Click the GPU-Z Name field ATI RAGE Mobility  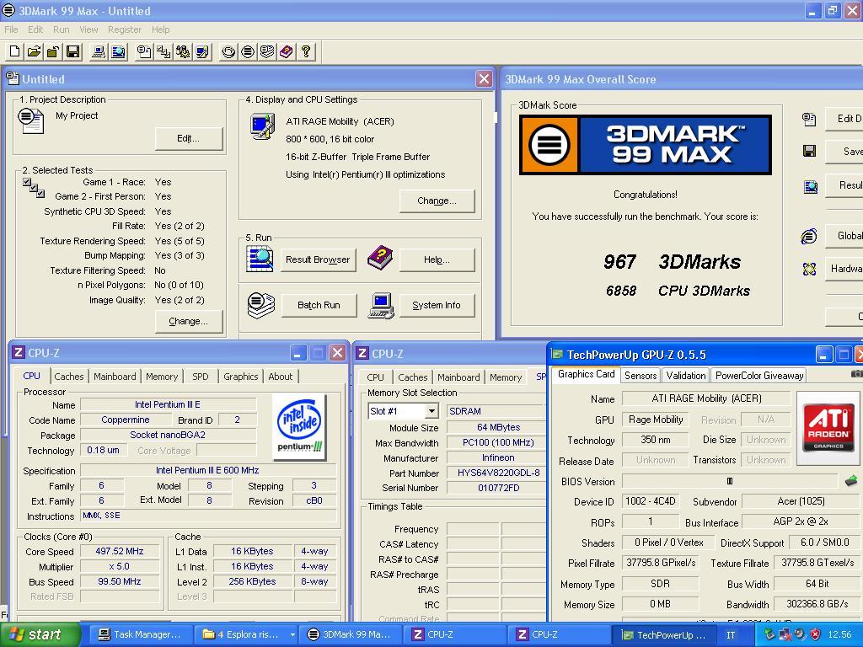[x=706, y=398]
